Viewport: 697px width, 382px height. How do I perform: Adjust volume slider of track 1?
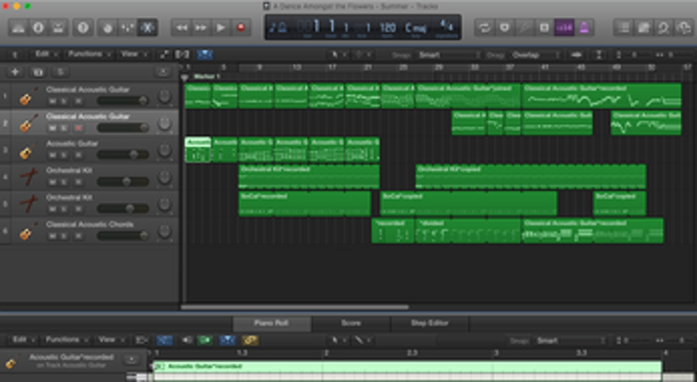point(123,101)
